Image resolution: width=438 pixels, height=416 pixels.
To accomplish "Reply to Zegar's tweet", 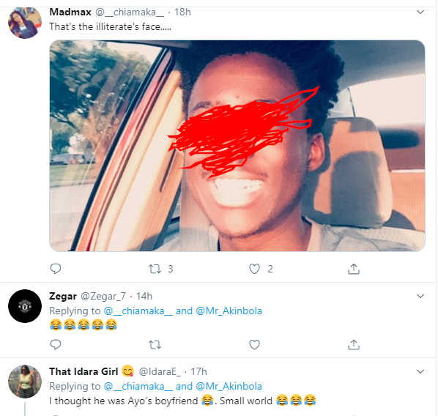I will 56,344.
